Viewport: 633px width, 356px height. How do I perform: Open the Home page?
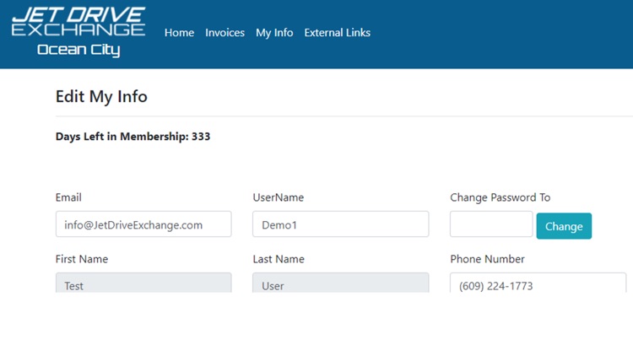(x=179, y=33)
